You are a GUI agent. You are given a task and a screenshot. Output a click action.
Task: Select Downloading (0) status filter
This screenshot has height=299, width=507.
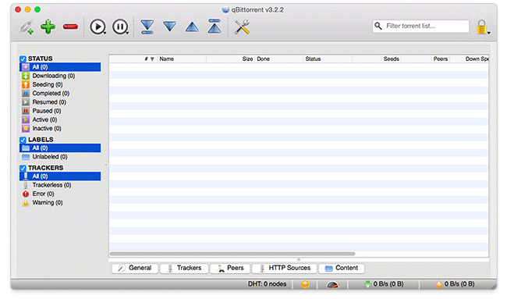point(60,76)
